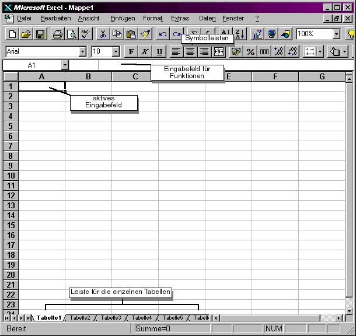Screen dimensions: 356x336
Task: Apply currency style format
Action: click(236, 52)
